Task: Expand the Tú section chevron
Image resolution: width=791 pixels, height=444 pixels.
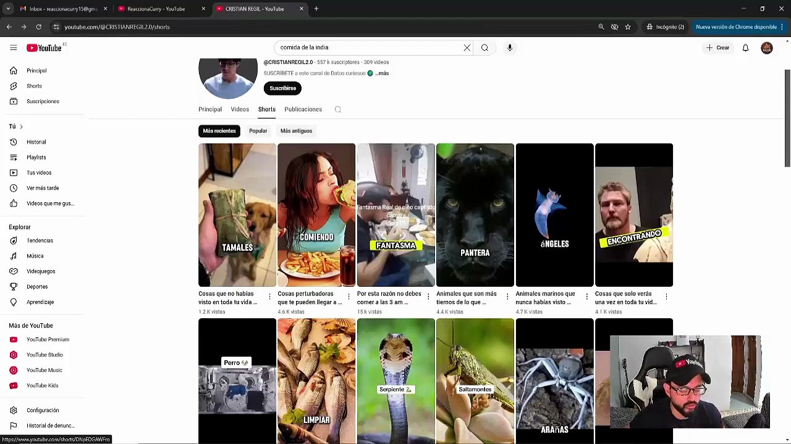Action: 21,126
